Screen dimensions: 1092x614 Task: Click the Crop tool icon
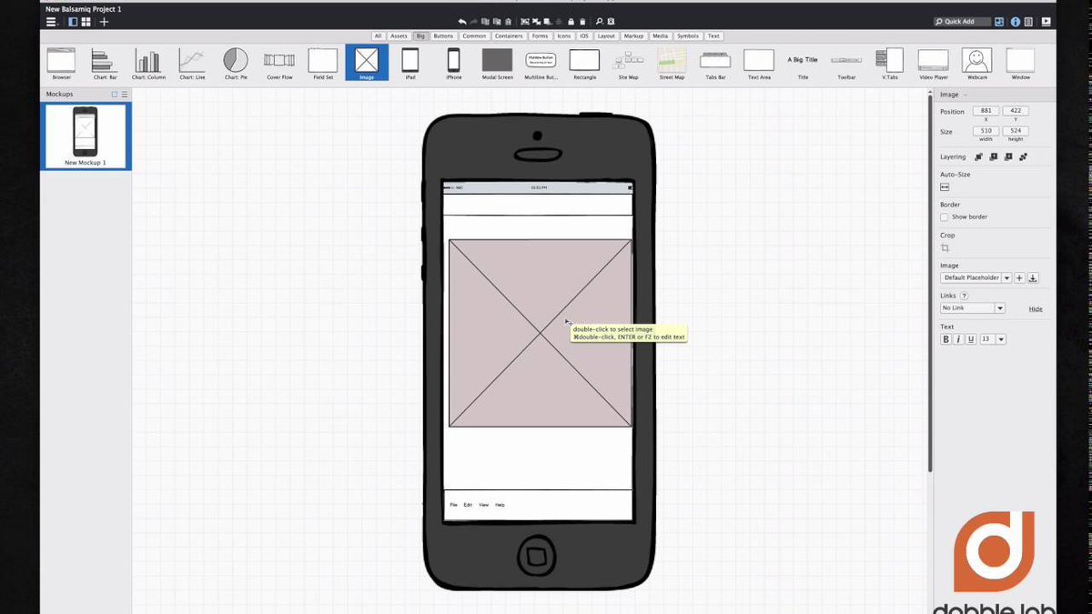click(945, 247)
